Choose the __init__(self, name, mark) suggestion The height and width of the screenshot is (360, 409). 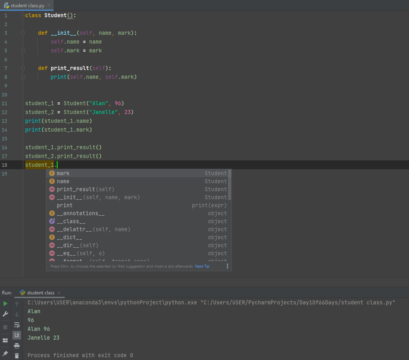click(137, 197)
